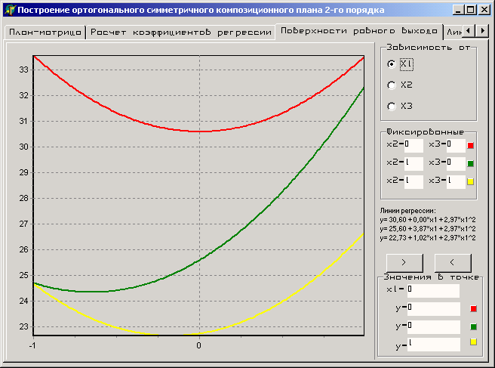Minimize the window
Image resolution: width=495 pixels, height=368 pixels.
coord(458,10)
